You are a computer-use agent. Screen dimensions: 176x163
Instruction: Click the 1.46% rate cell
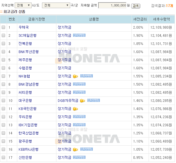point(138,101)
